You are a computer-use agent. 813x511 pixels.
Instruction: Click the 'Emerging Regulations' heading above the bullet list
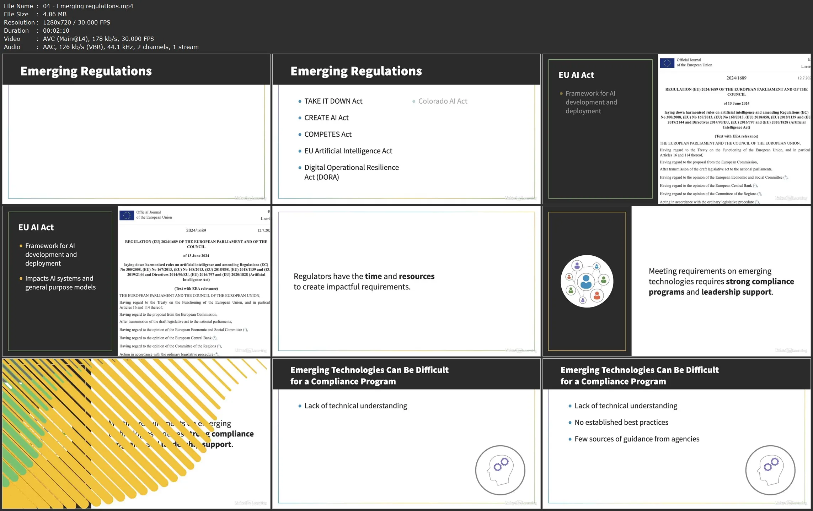pos(356,71)
